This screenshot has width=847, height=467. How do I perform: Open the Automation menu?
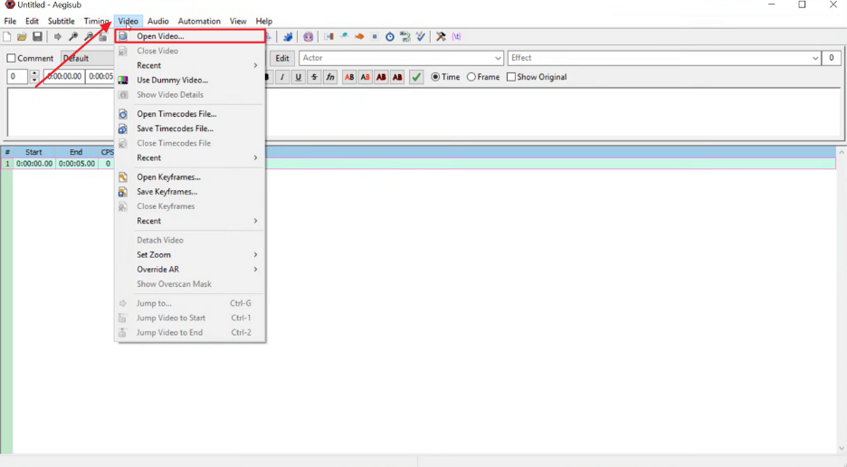pyautogui.click(x=199, y=21)
